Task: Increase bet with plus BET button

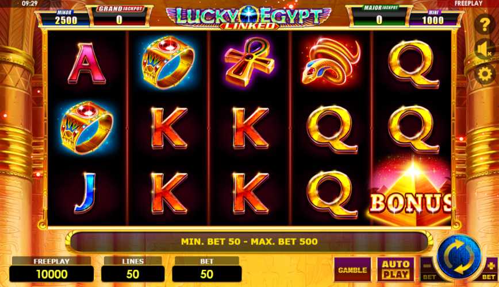Action: (489, 270)
